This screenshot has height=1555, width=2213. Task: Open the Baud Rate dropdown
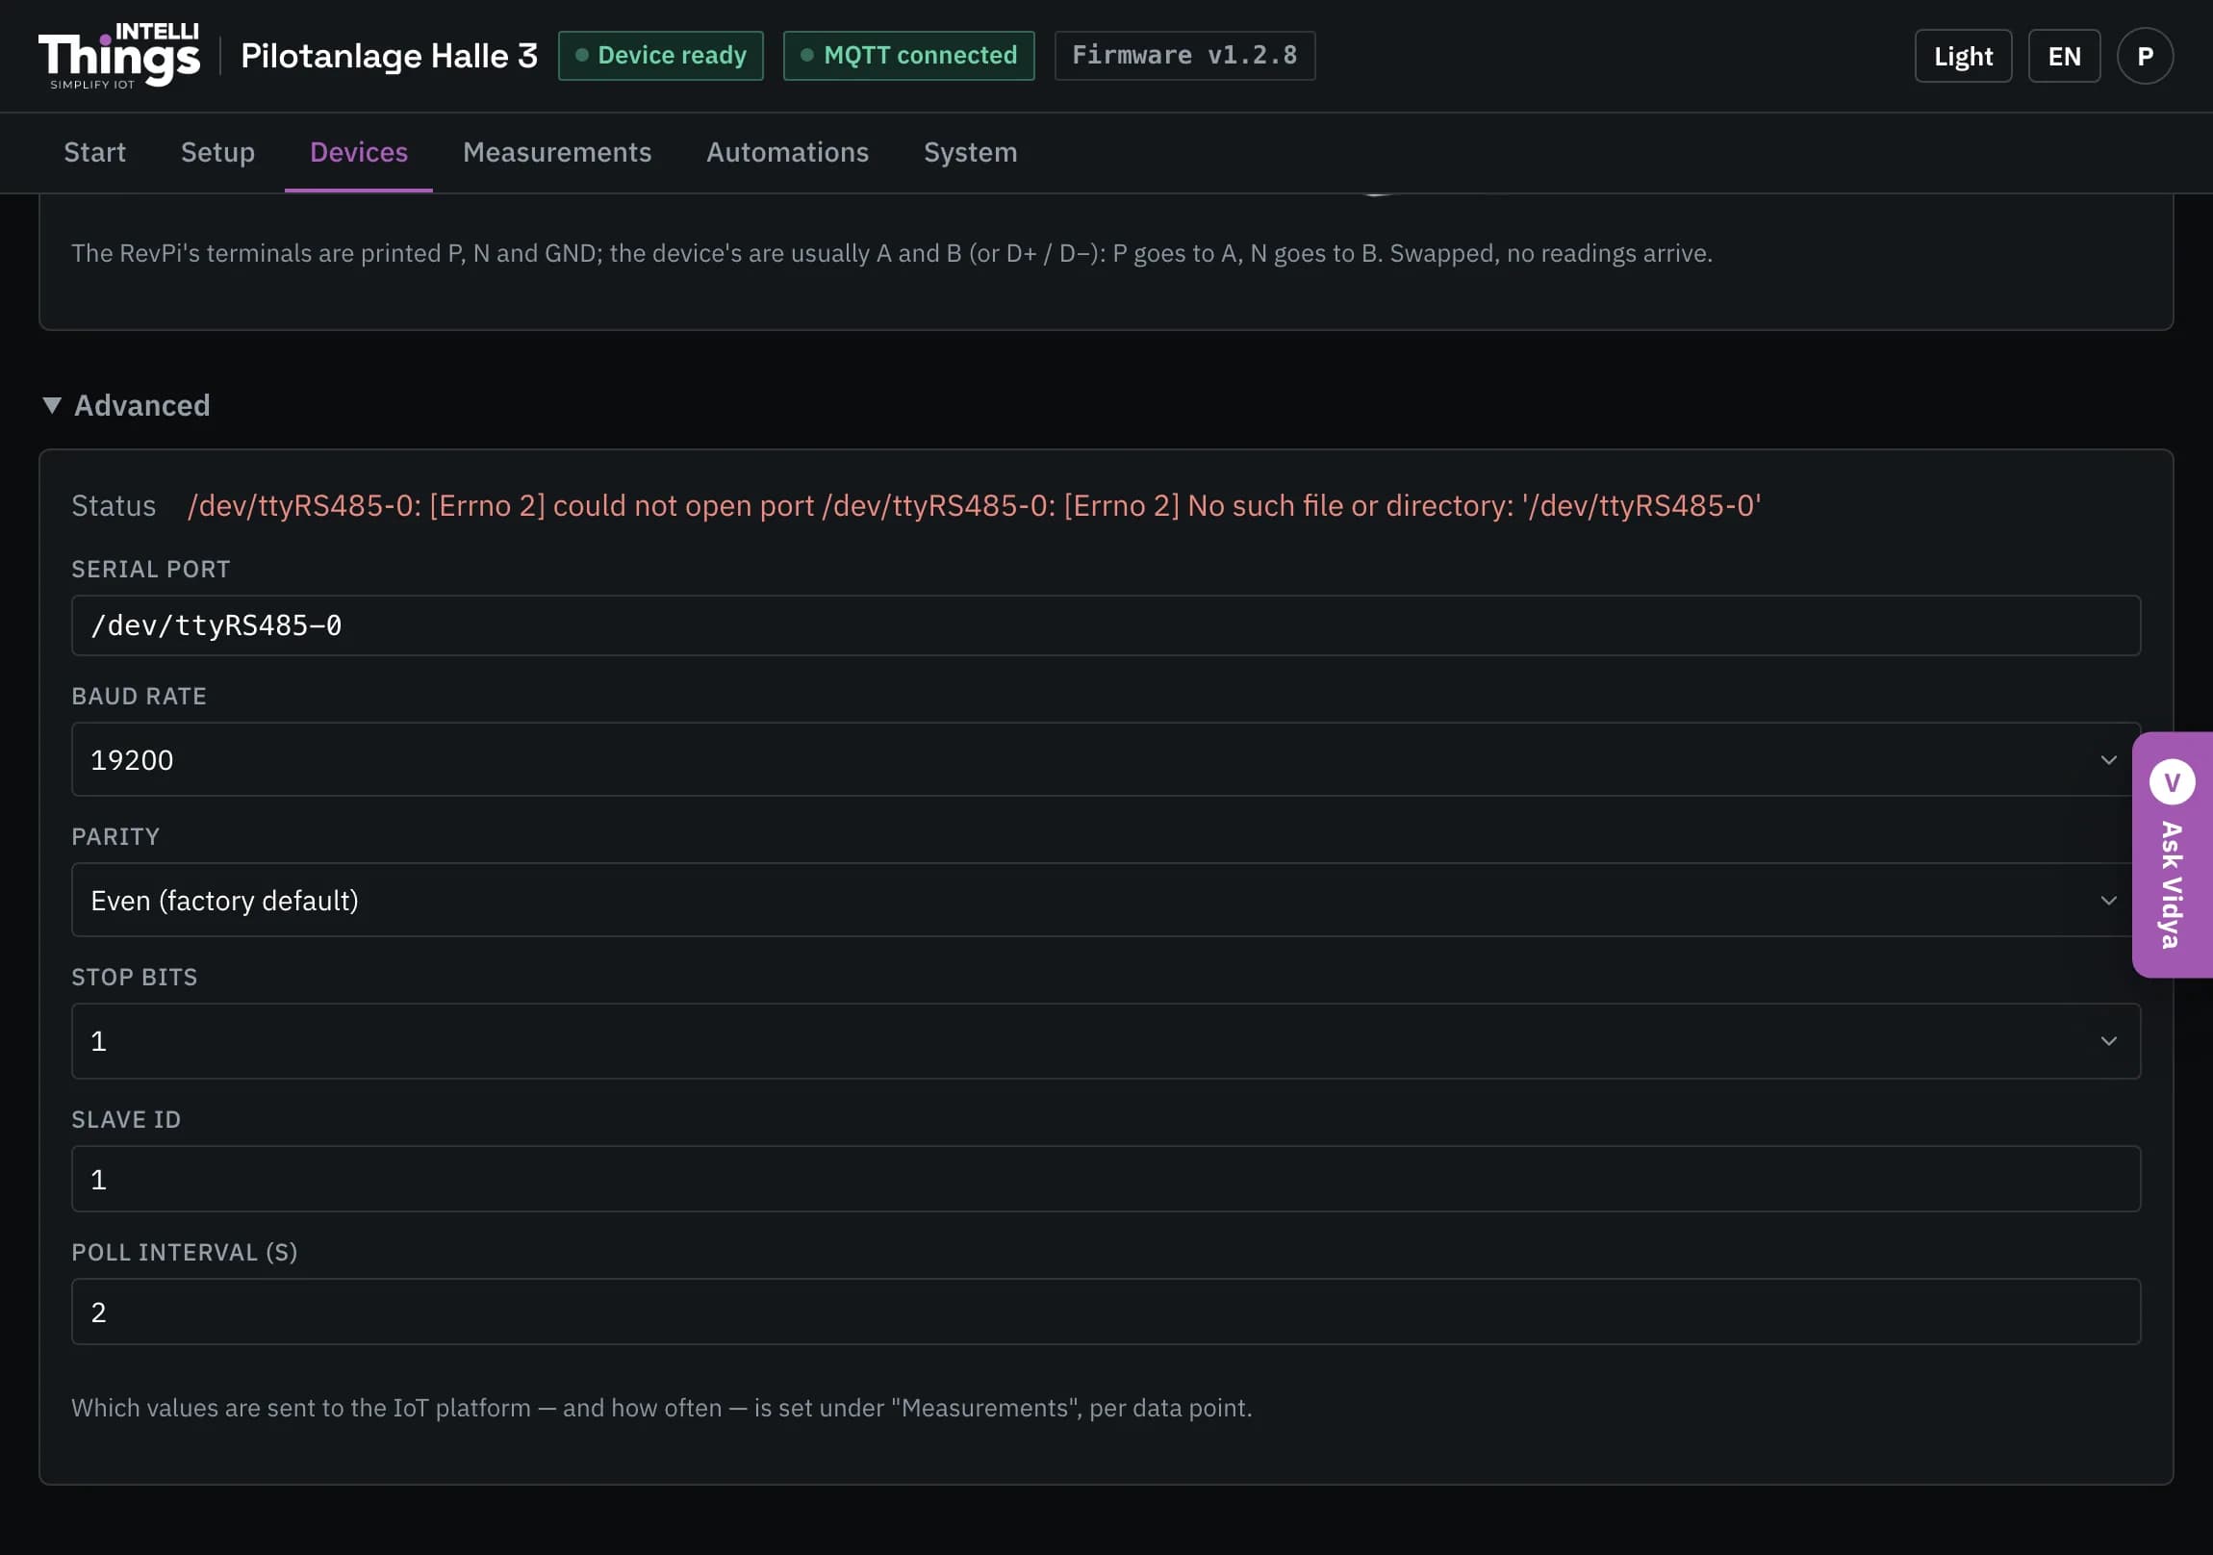coord(1106,759)
